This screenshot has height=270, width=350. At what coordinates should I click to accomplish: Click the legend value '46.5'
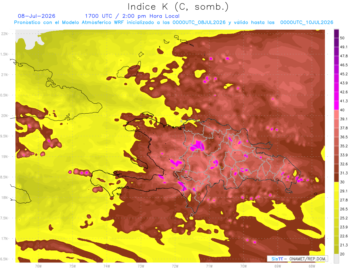pos(344,65)
